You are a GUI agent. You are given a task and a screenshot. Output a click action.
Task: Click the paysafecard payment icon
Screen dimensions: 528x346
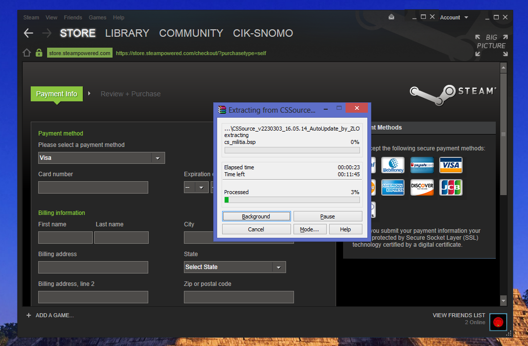[x=422, y=165]
